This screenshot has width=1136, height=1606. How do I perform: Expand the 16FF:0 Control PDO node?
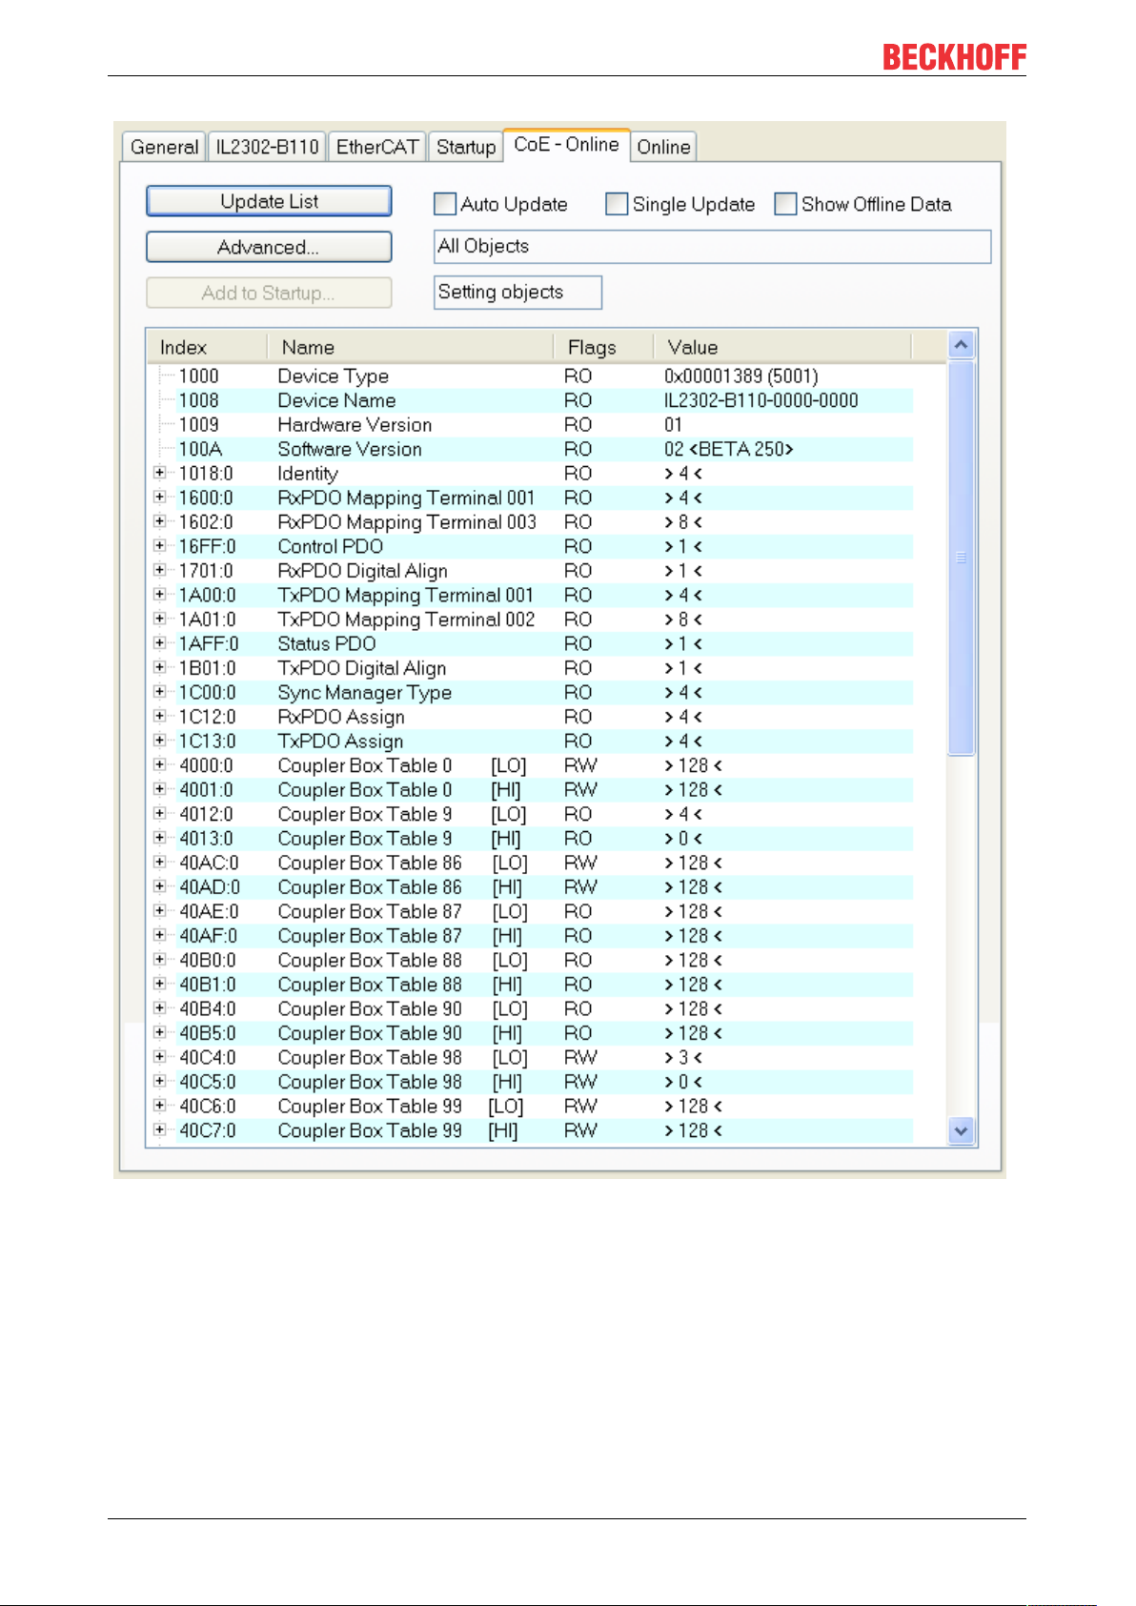click(159, 546)
